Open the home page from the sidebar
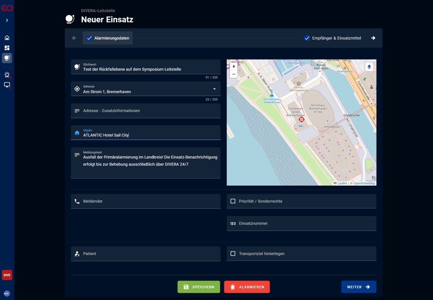This screenshot has height=300, width=433. point(7,38)
